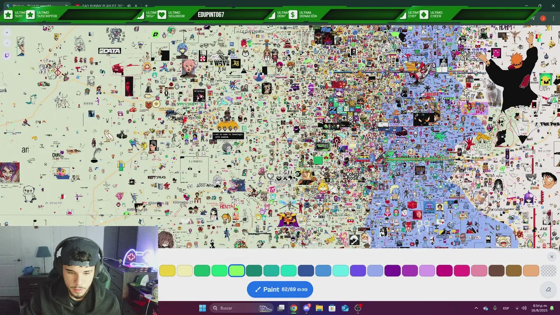Viewport: 560px width, 315px height.
Task: Click the Paint 62/69 button
Action: click(280, 289)
